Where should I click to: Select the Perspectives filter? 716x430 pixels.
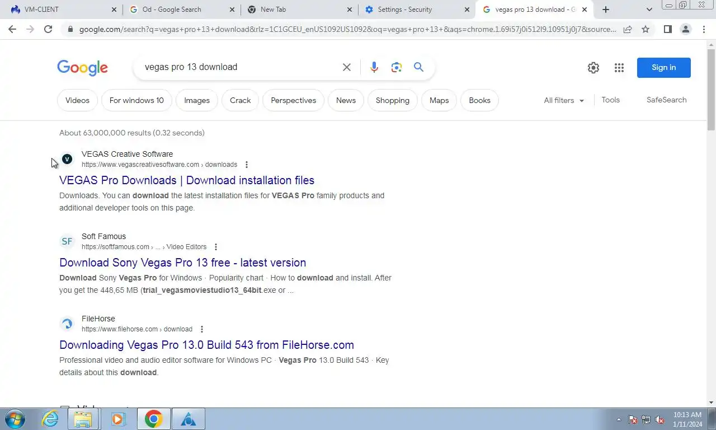(293, 100)
